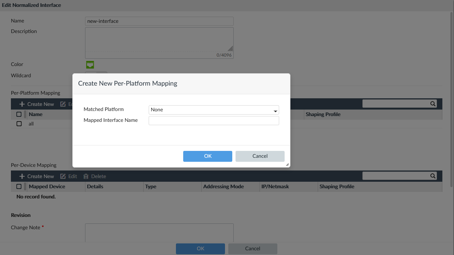
Task: Click the green interface color icon
Action: (90, 65)
